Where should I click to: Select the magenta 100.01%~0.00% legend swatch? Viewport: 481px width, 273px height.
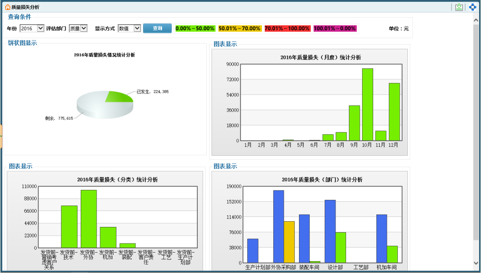click(x=335, y=28)
